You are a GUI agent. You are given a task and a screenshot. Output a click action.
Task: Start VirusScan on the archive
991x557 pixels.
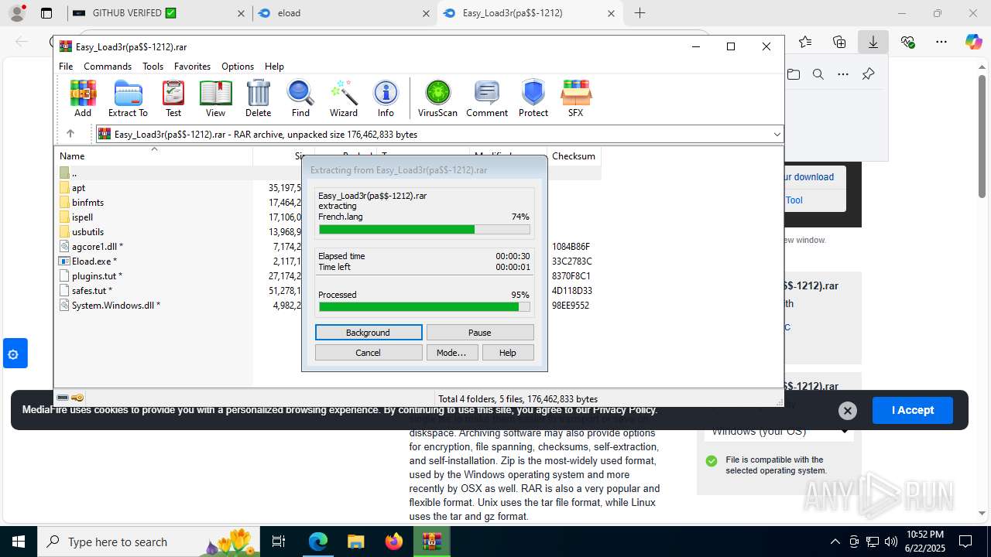437,98
